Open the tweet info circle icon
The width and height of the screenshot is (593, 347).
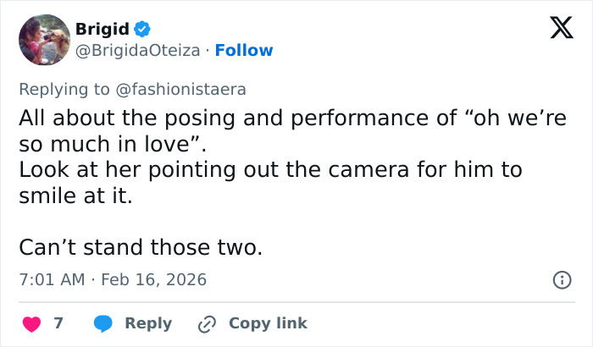(x=561, y=279)
